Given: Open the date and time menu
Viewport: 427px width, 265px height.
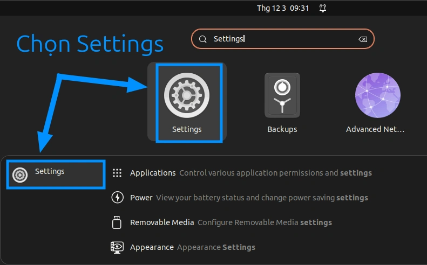Looking at the screenshot, I should tap(283, 8).
